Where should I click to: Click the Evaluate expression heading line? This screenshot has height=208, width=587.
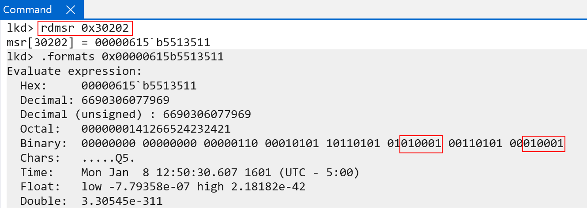tap(74, 71)
